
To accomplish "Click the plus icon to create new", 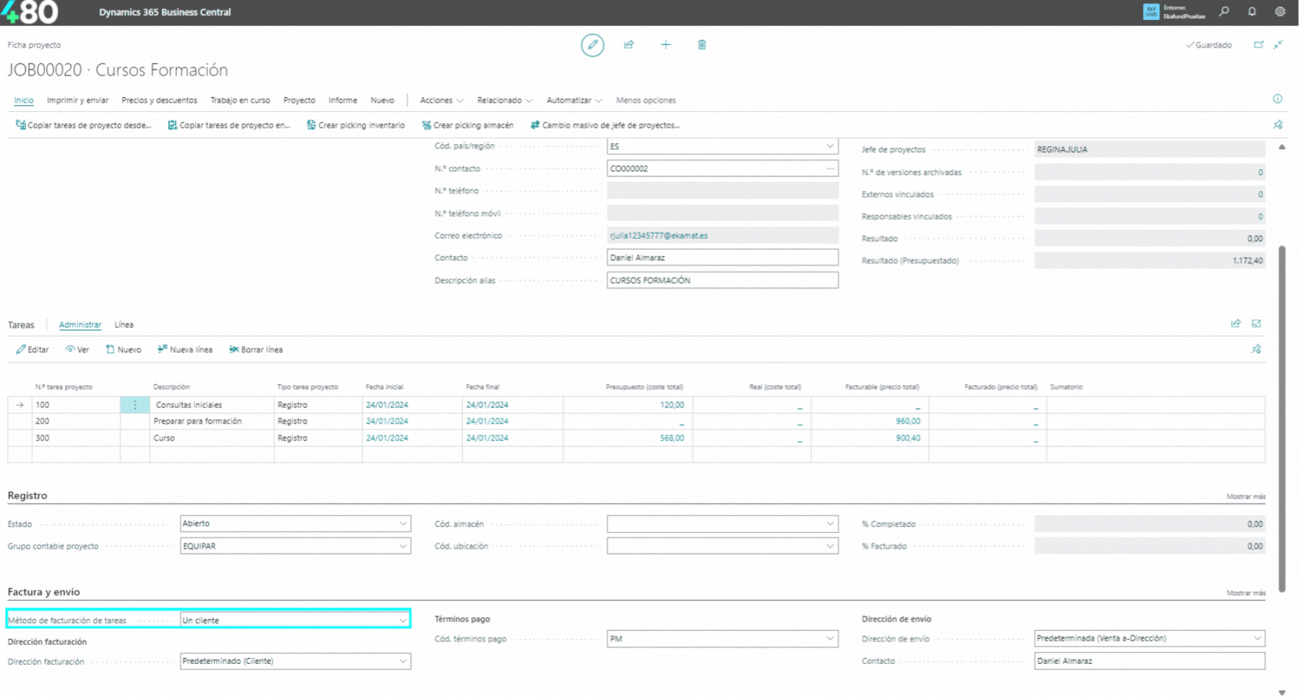I will pyautogui.click(x=665, y=45).
